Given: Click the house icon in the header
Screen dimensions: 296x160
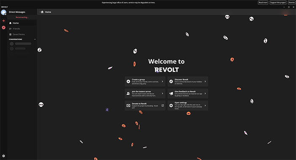Looking at the screenshot, I should click(x=42, y=12).
